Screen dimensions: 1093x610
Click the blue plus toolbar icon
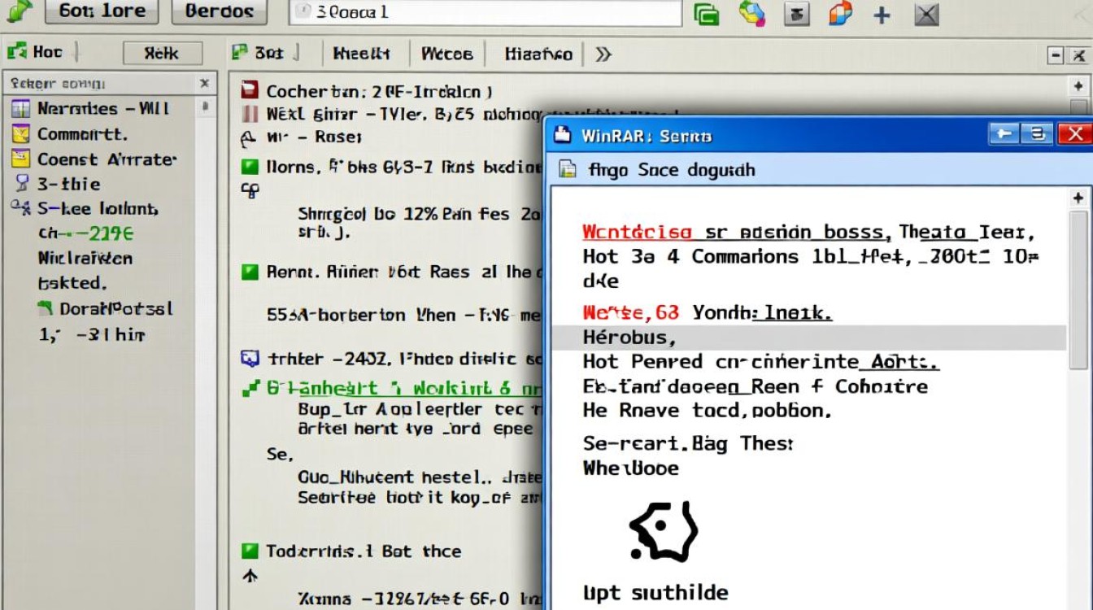tap(882, 15)
